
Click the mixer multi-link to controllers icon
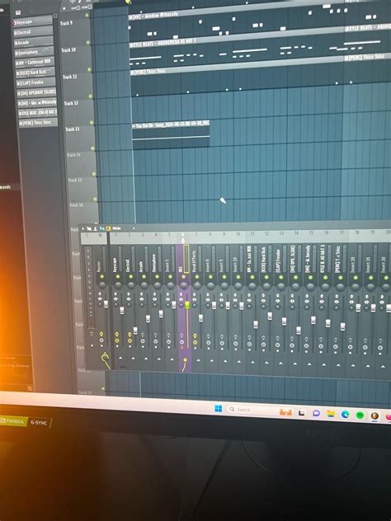tap(89, 228)
